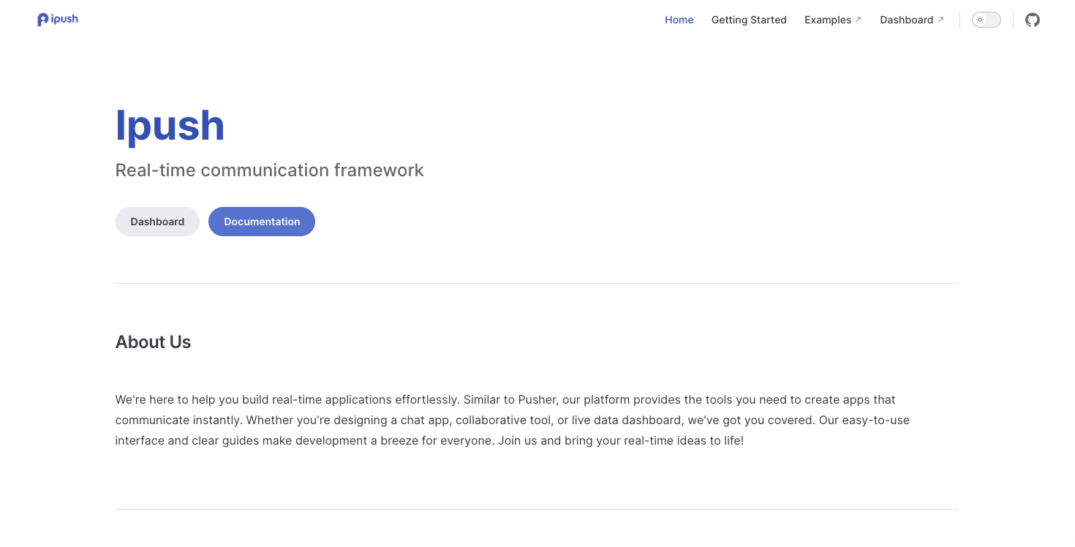Click the sun icon in theme switch
The height and width of the screenshot is (547, 1075).
point(980,20)
